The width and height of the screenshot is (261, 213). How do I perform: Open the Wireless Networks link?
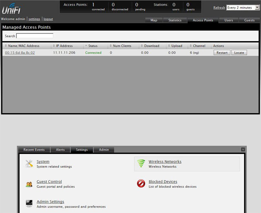(x=165, y=161)
